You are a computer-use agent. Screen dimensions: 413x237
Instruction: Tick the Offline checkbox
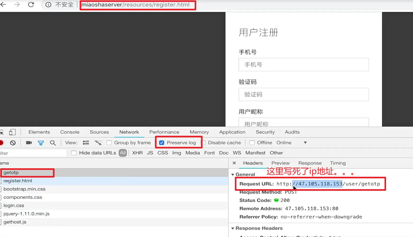pos(252,143)
